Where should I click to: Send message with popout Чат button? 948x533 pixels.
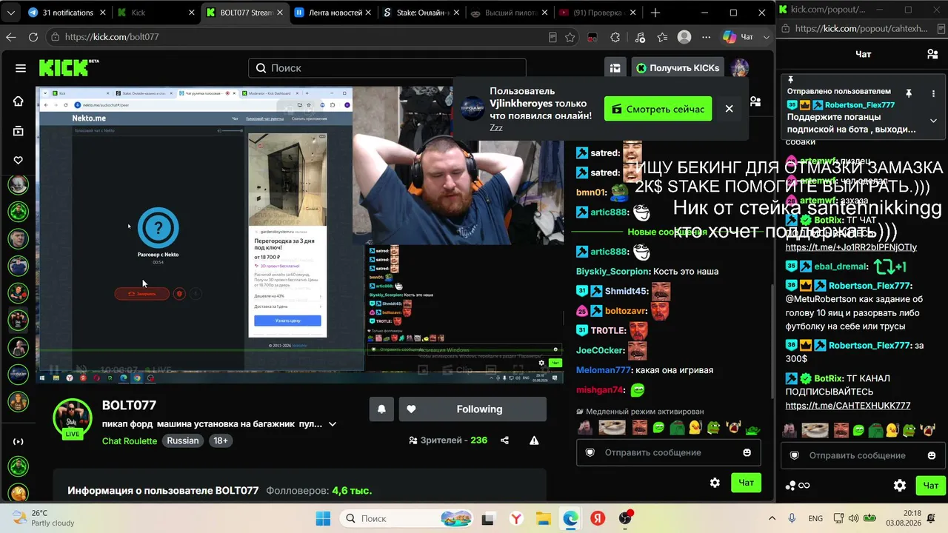pyautogui.click(x=930, y=486)
